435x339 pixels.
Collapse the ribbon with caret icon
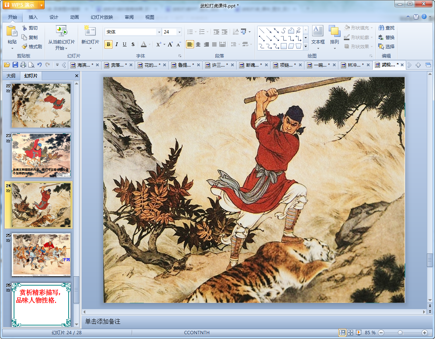point(408,17)
